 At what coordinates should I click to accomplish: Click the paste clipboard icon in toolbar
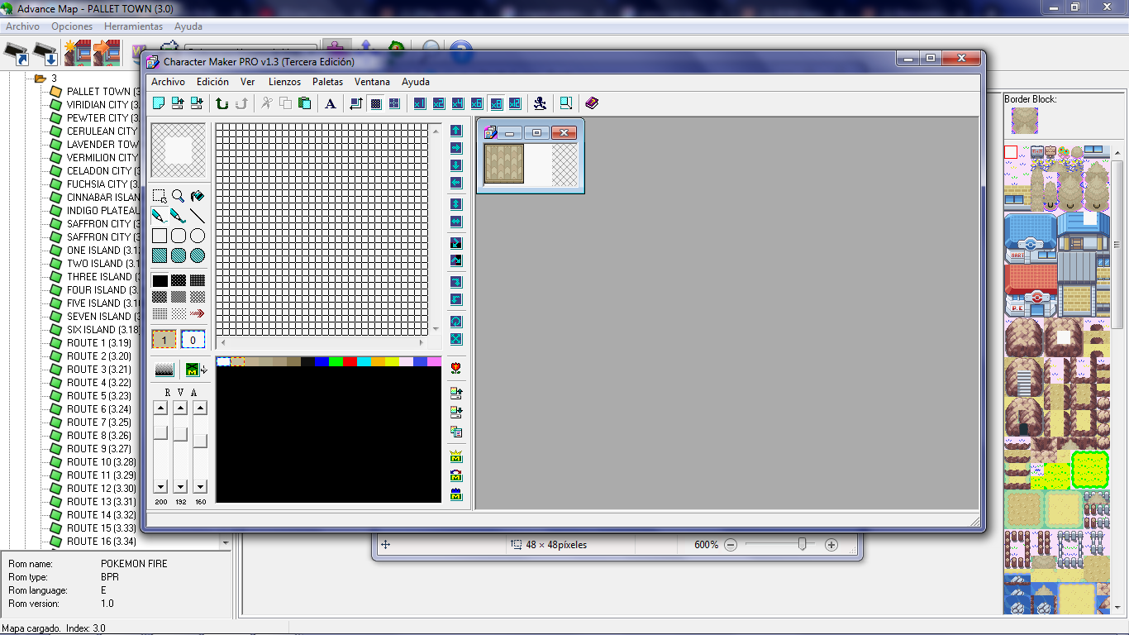[304, 103]
